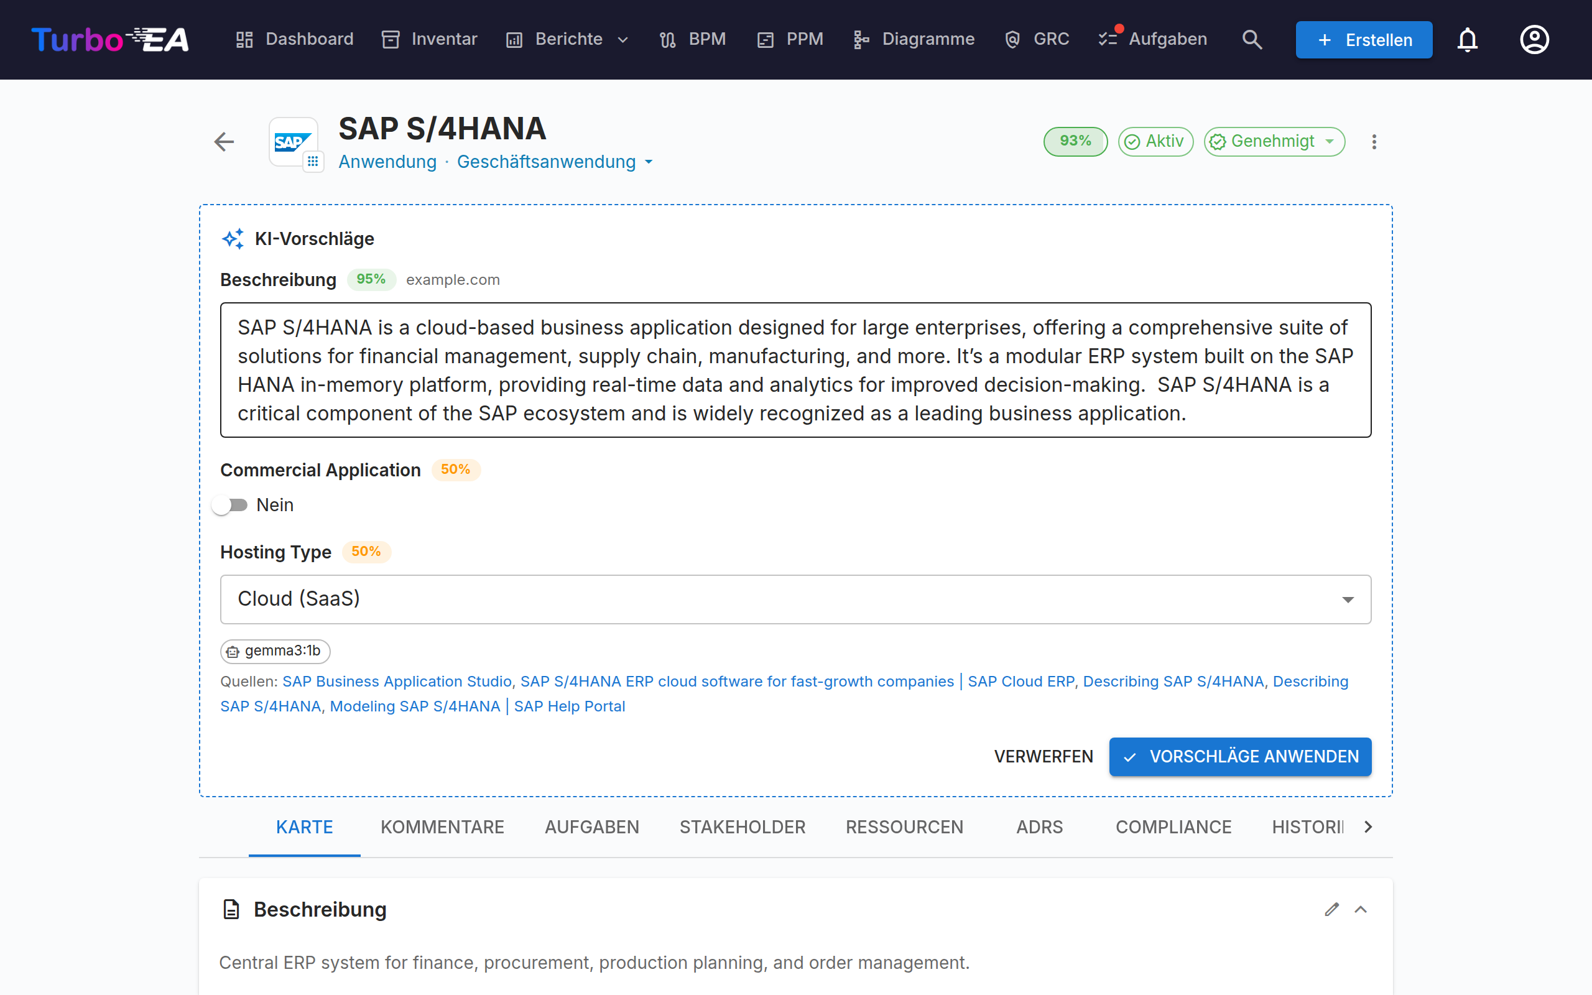Go to the BPM section
1592x995 pixels.
pyautogui.click(x=693, y=39)
